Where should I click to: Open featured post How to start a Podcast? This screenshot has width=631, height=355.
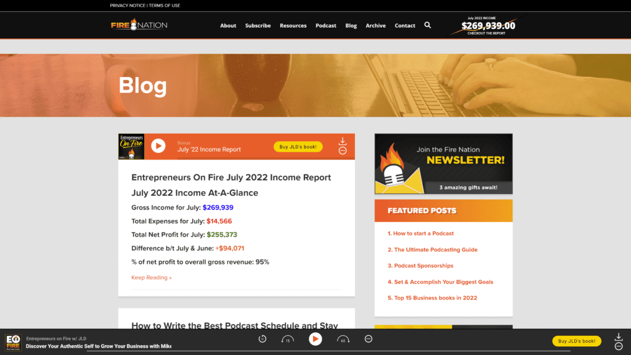tap(420, 234)
